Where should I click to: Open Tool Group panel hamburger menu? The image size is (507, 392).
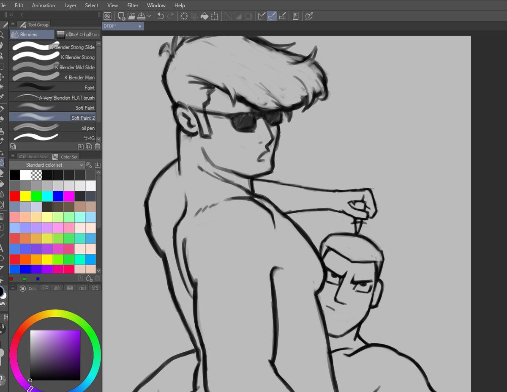point(13,24)
